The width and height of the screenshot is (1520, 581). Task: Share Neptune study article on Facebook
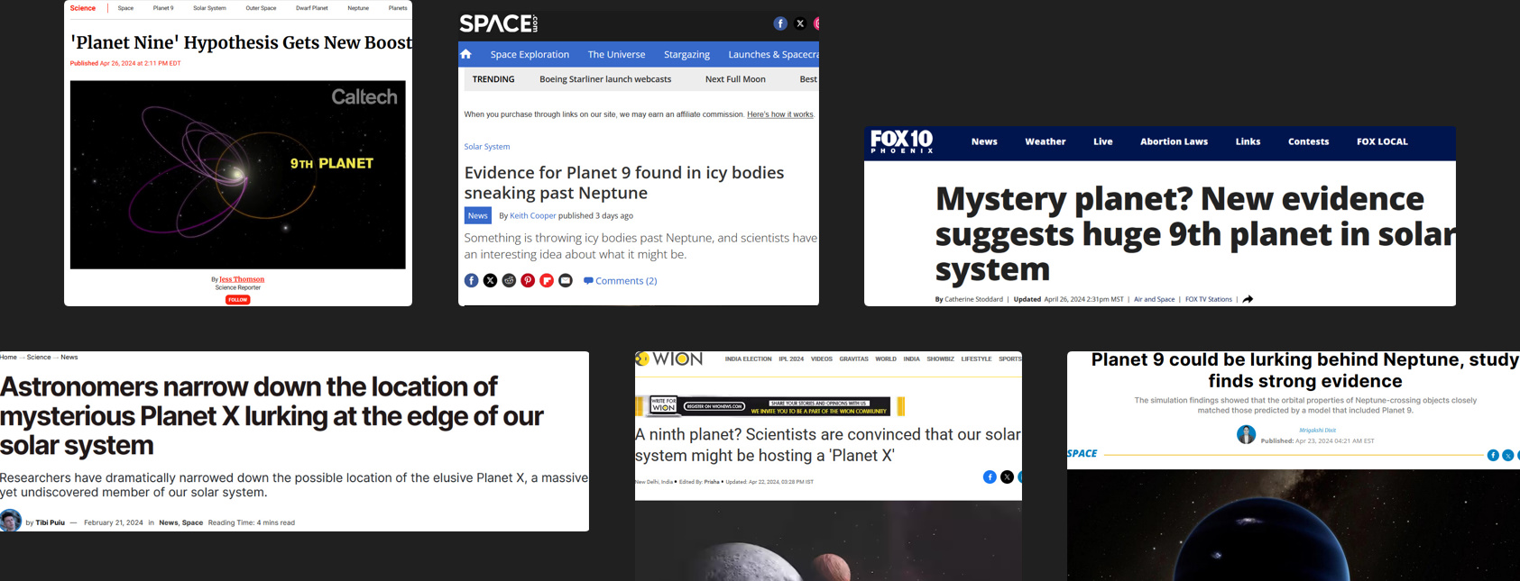pos(1493,456)
